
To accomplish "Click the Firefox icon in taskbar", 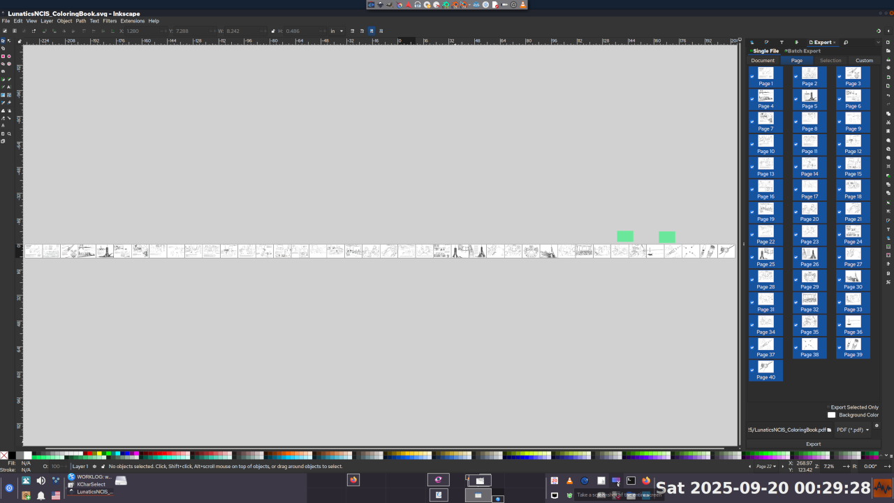I will pyautogui.click(x=353, y=480).
